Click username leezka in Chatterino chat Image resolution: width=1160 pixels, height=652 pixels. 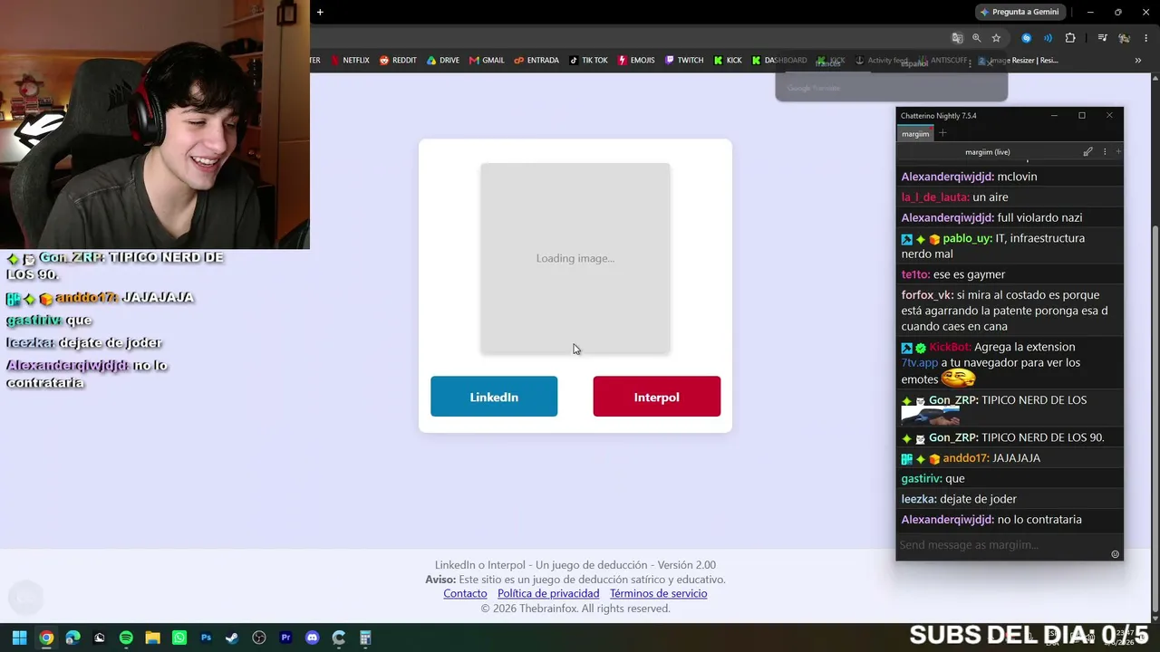pos(919,499)
